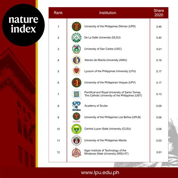Screen dimensions: 178x178
Task: Click the University of Santo Tomas seal
Action: [77, 94]
